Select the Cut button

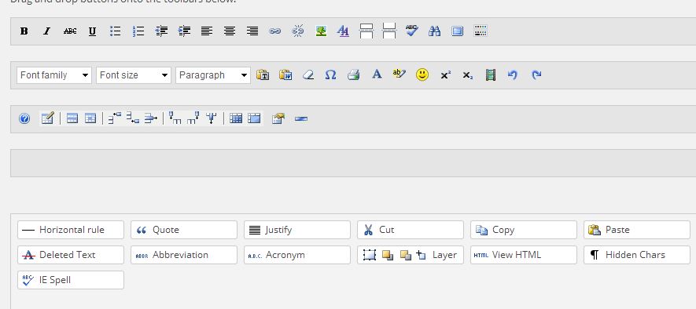[x=411, y=230]
